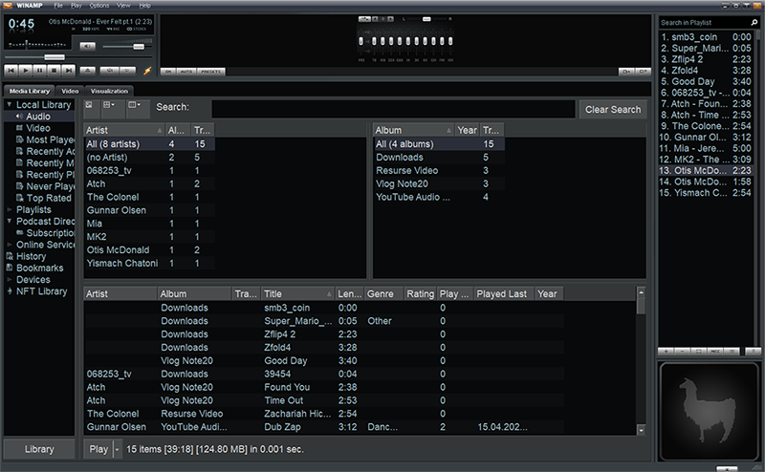
Task: Sort by the Album column header
Action: click(x=414, y=130)
